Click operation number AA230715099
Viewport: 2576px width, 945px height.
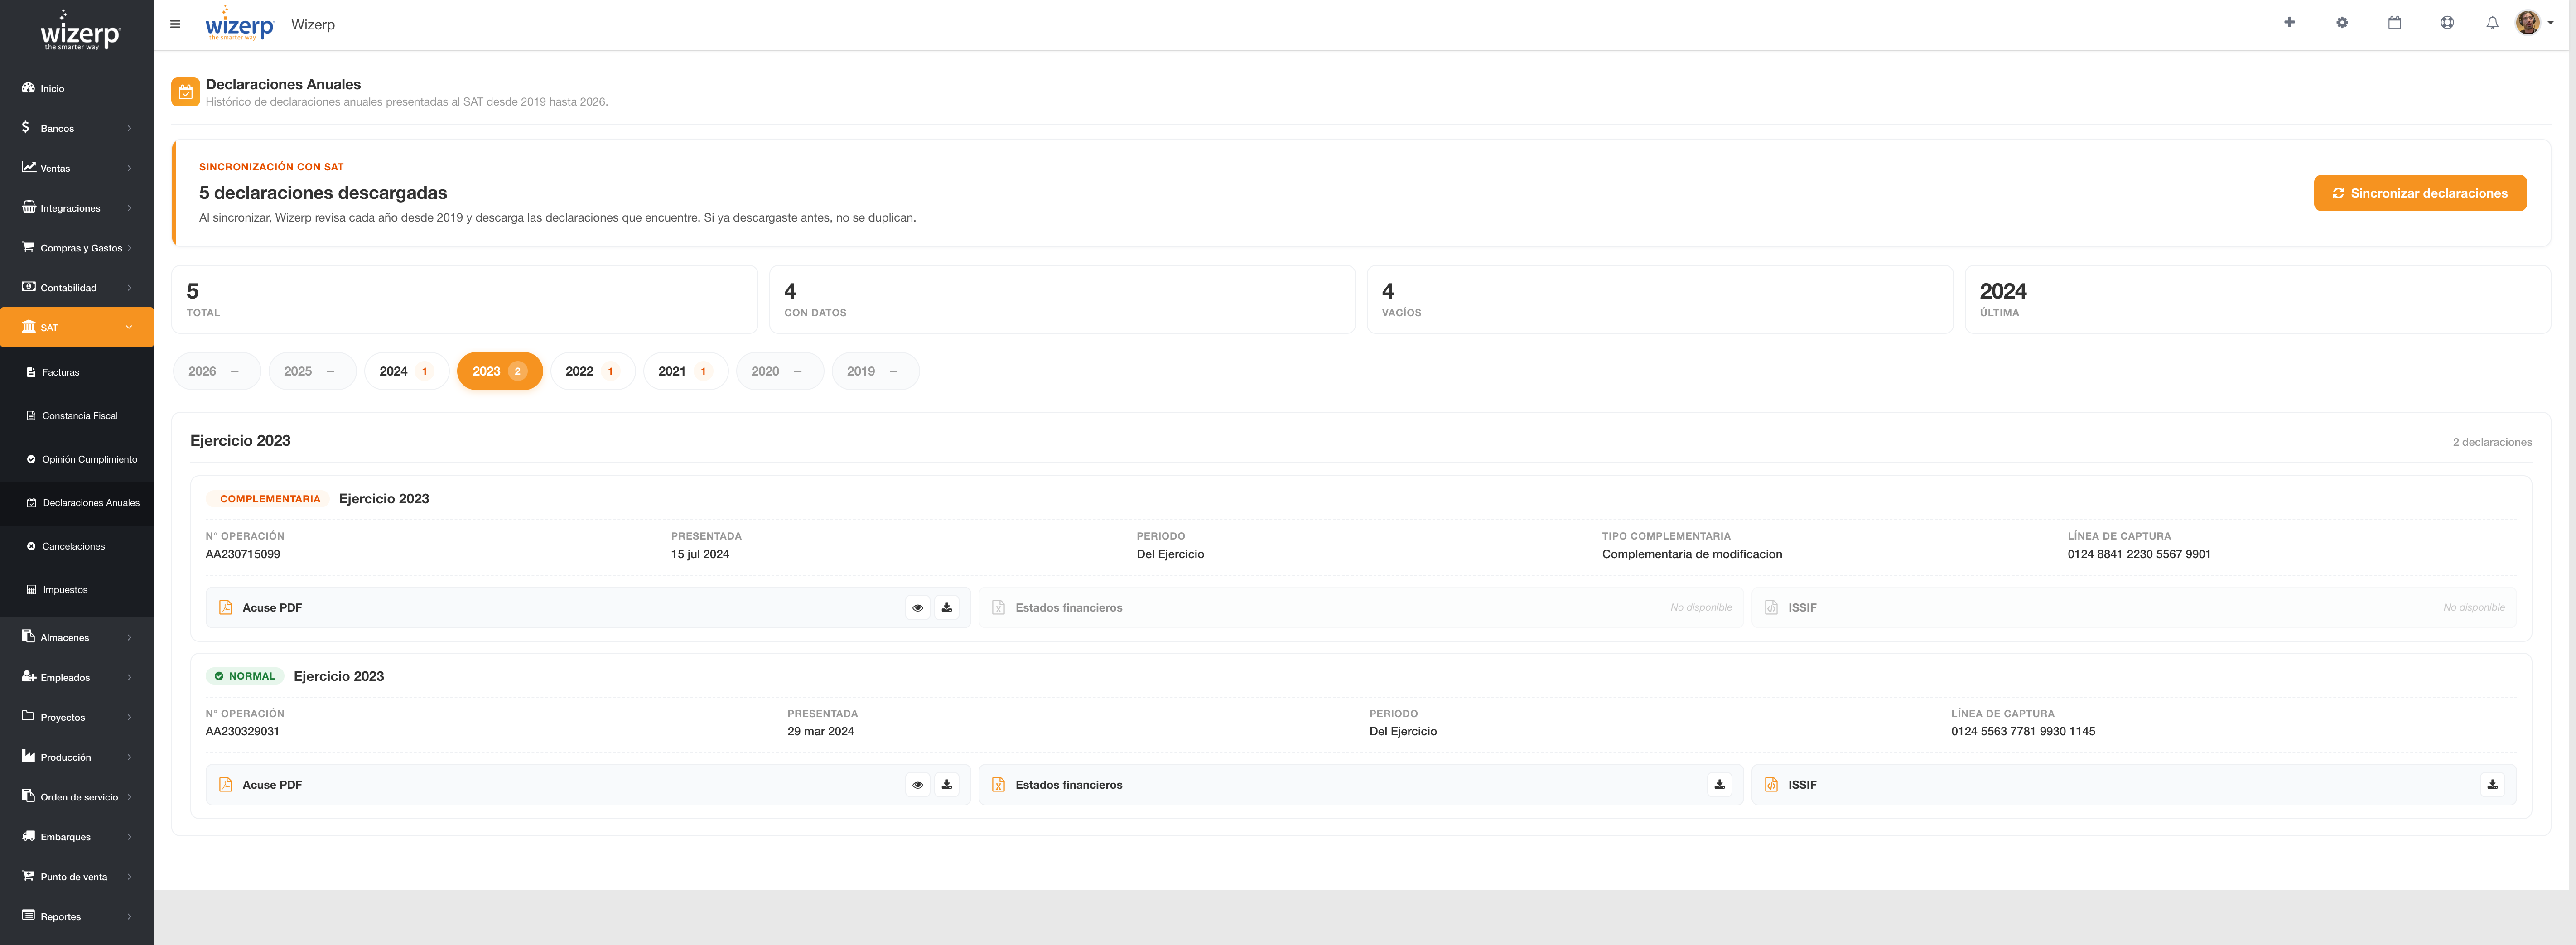(x=243, y=554)
